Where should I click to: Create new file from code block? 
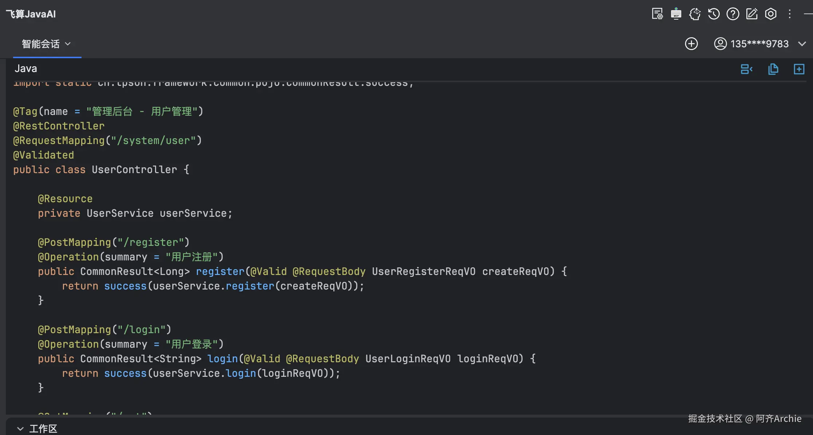click(799, 69)
